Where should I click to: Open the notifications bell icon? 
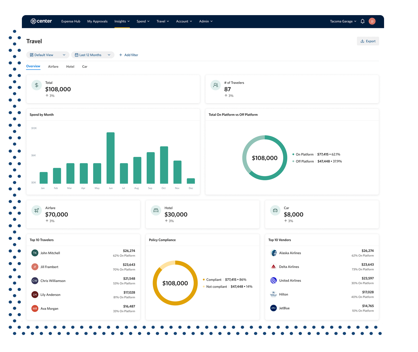pos(362,21)
